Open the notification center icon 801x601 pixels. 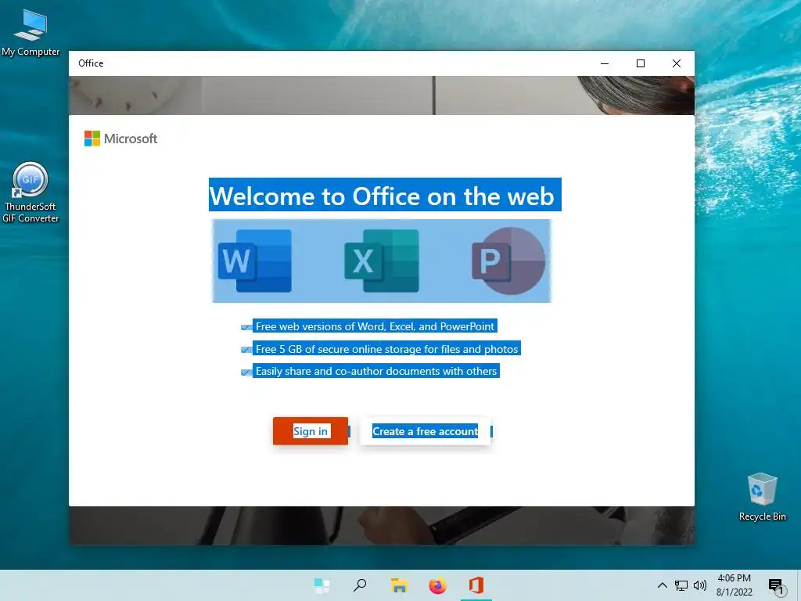(777, 586)
